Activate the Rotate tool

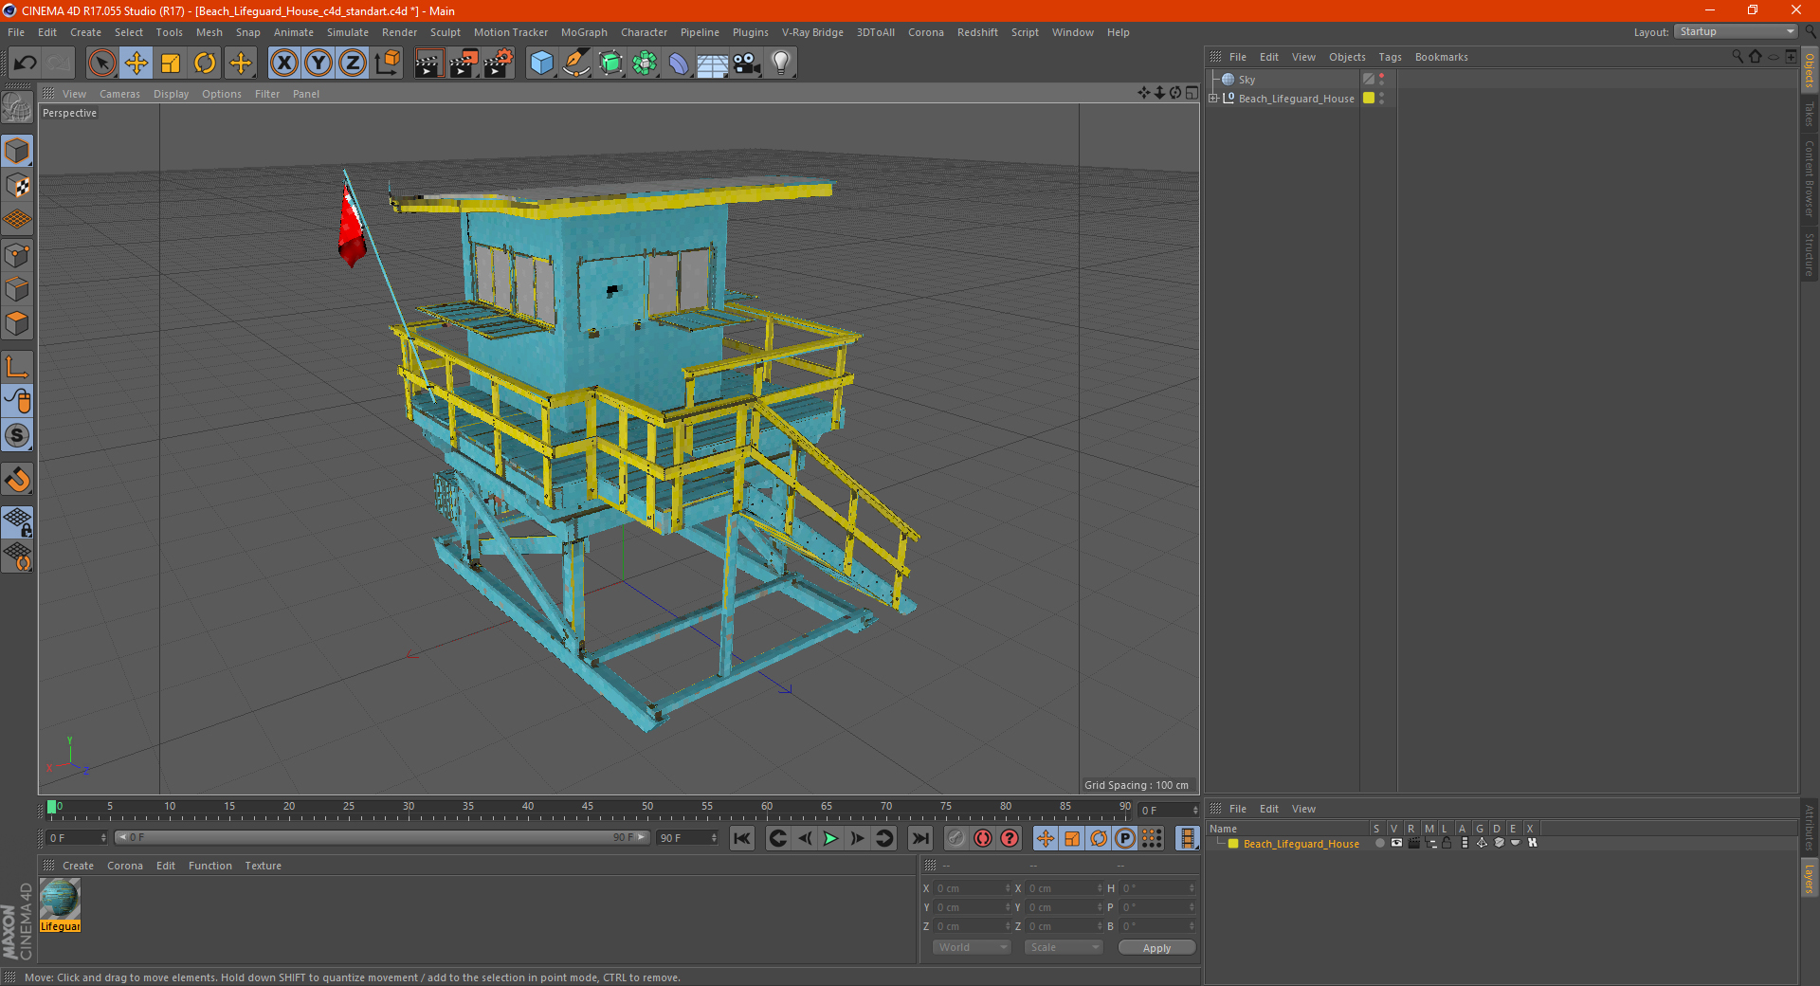(205, 64)
